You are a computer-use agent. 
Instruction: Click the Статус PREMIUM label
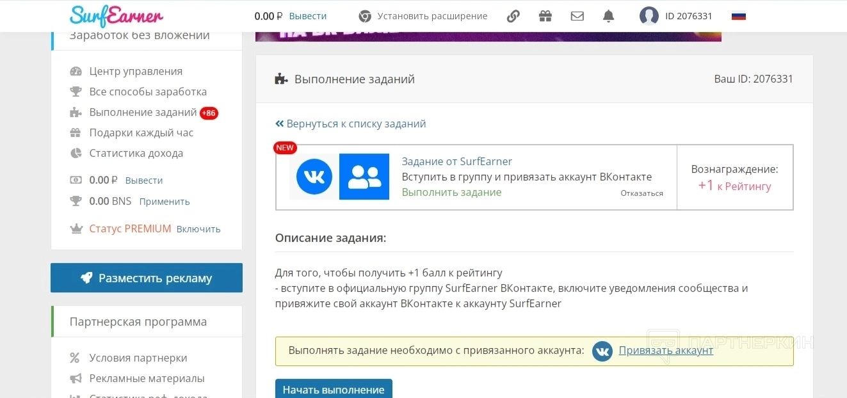tap(131, 229)
